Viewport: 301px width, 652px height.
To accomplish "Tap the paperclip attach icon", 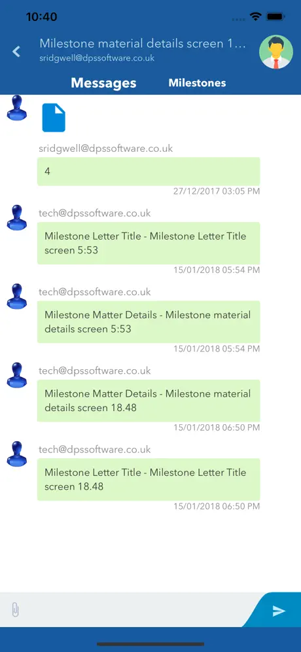I will 15,610.
